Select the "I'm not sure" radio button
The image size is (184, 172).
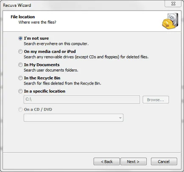tap(20, 38)
